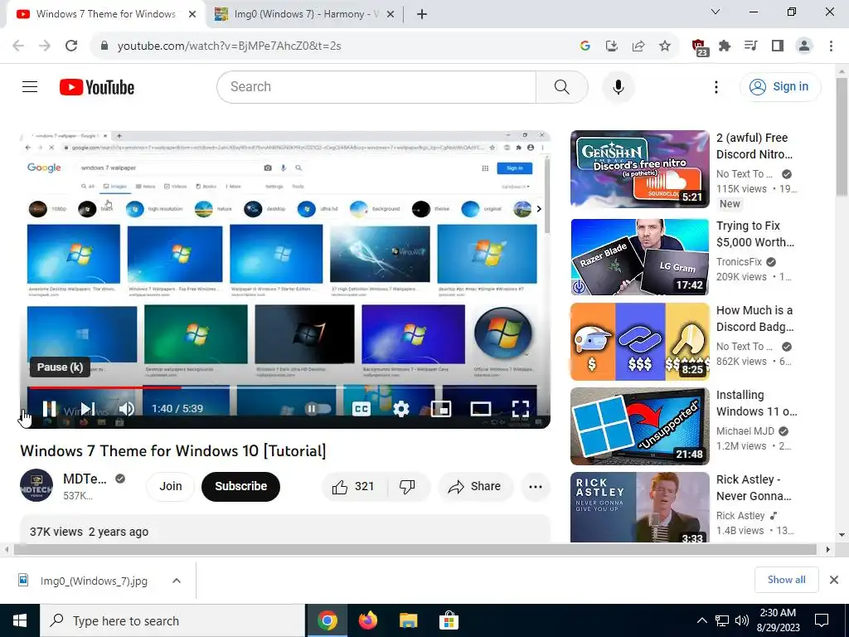Open the tab search chevron
The height and width of the screenshot is (637, 849).
716,12
